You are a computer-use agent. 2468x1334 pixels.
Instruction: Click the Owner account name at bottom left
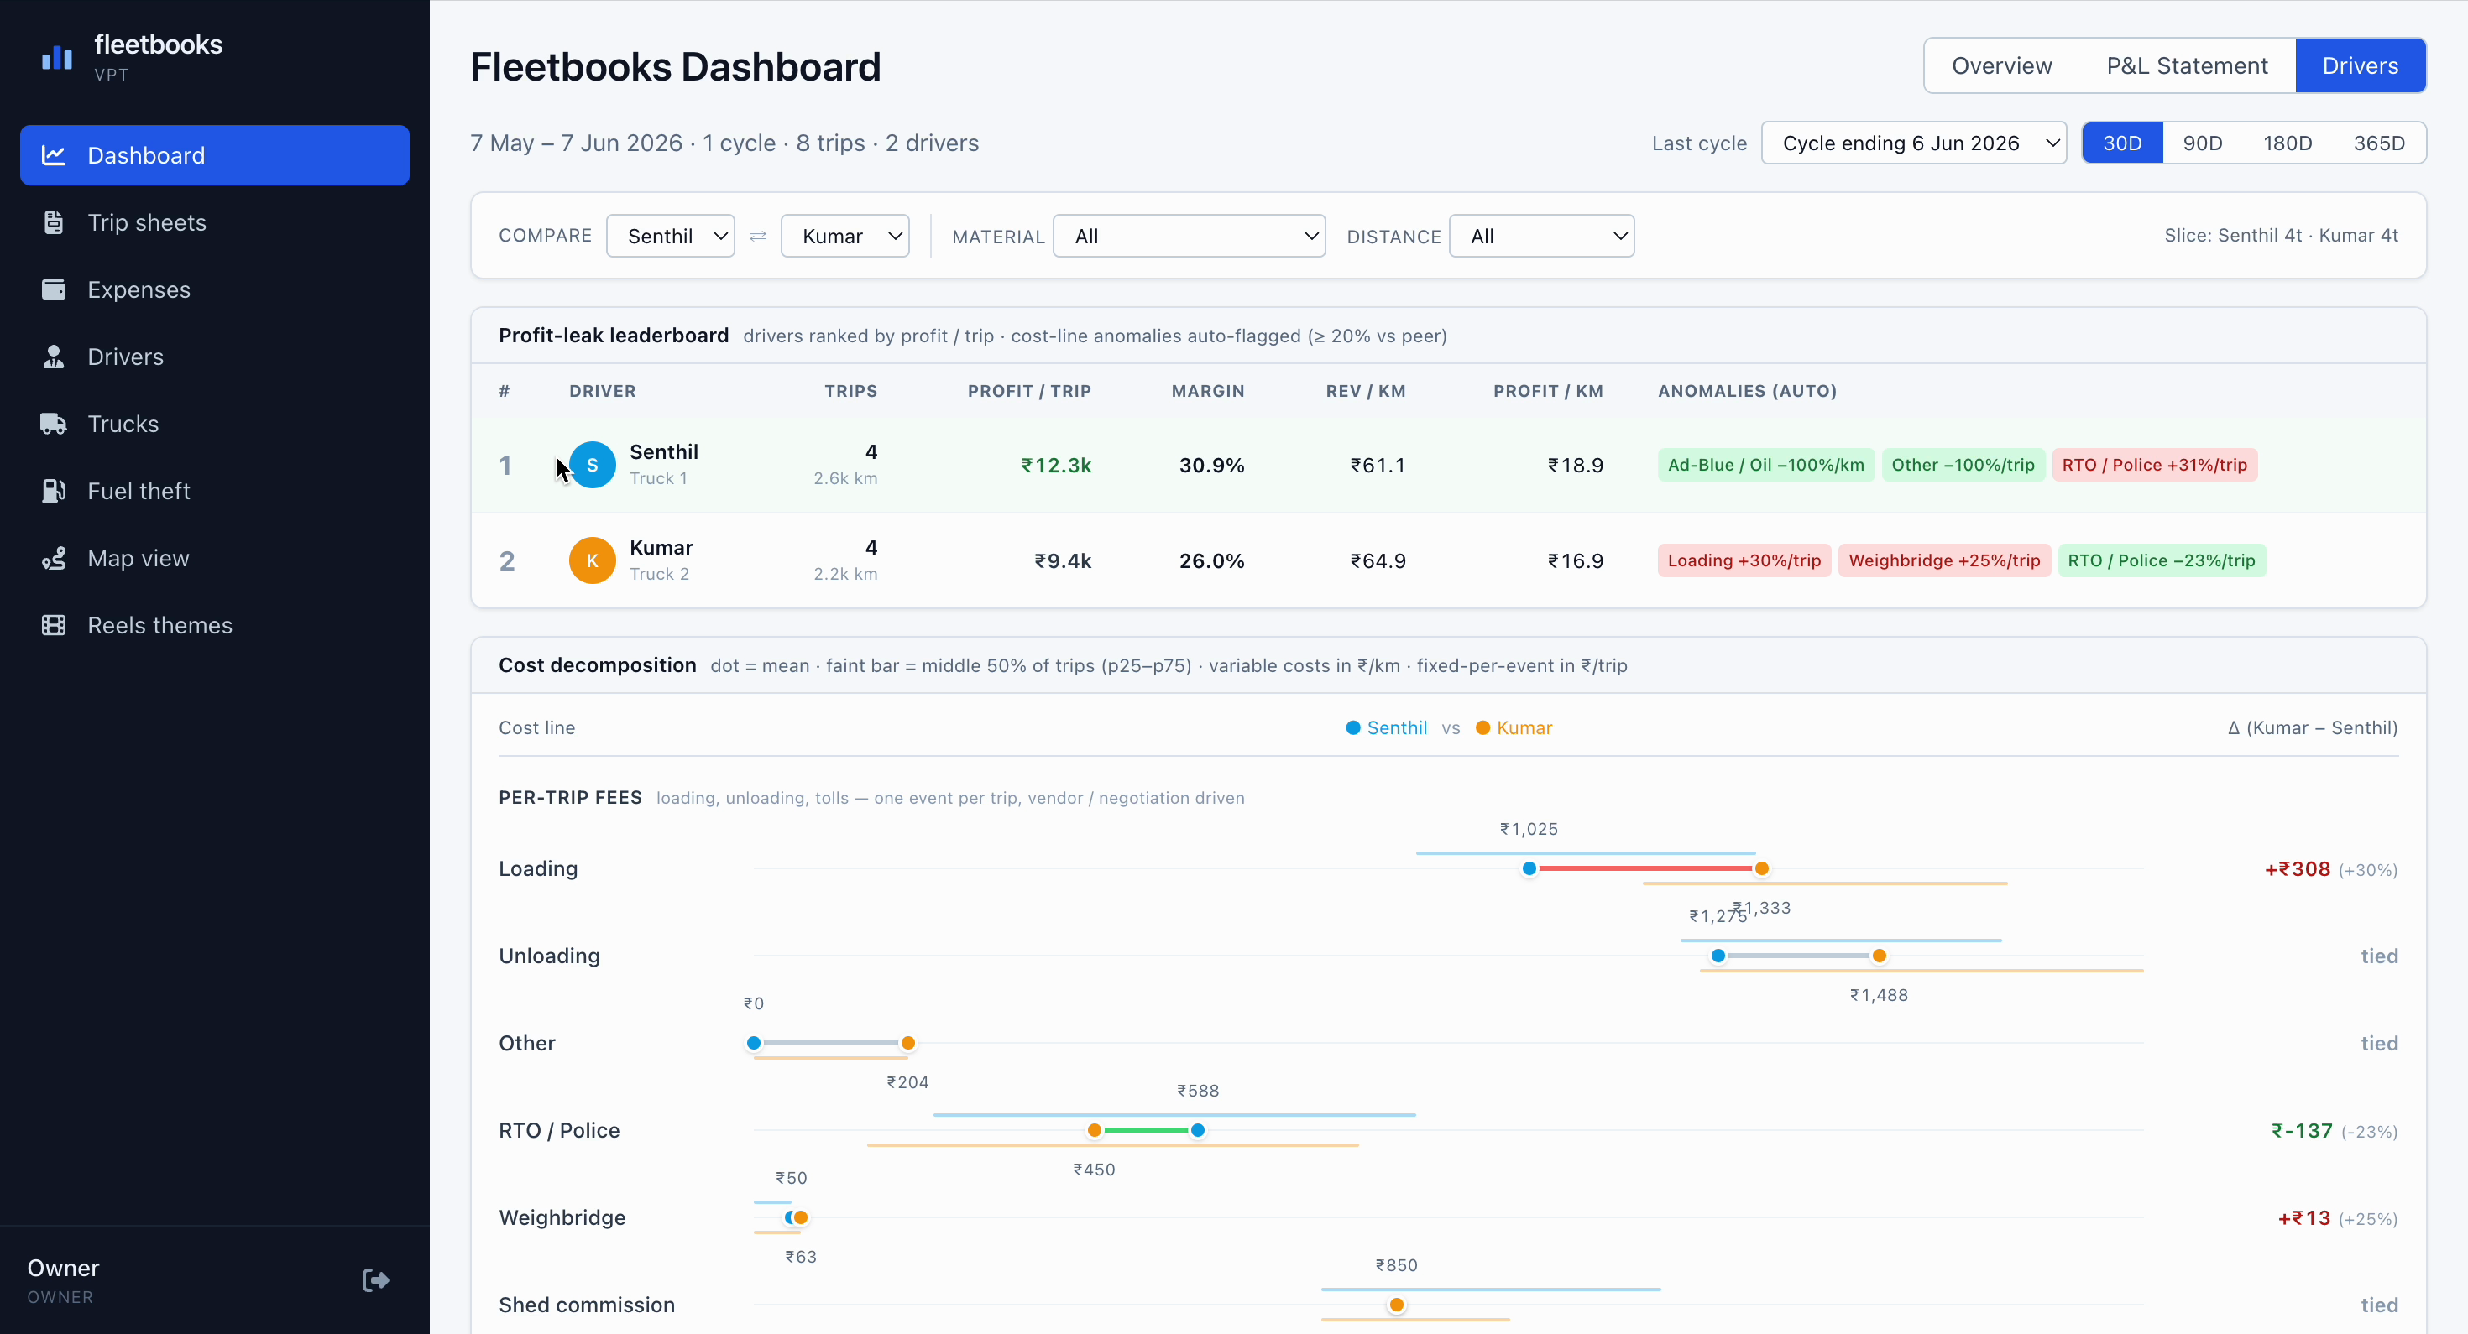coord(63,1268)
